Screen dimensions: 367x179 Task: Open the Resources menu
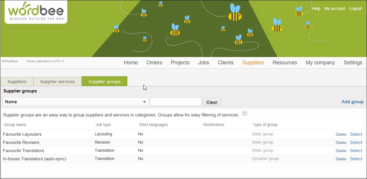click(x=285, y=63)
